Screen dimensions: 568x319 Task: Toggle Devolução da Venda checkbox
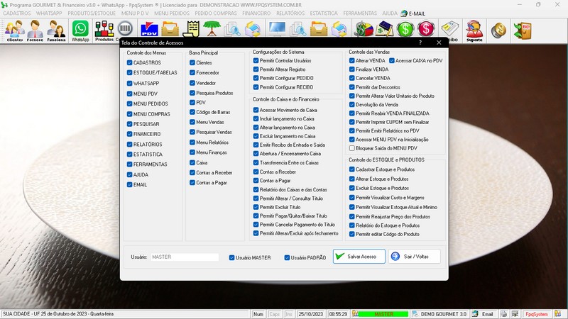[351, 104]
